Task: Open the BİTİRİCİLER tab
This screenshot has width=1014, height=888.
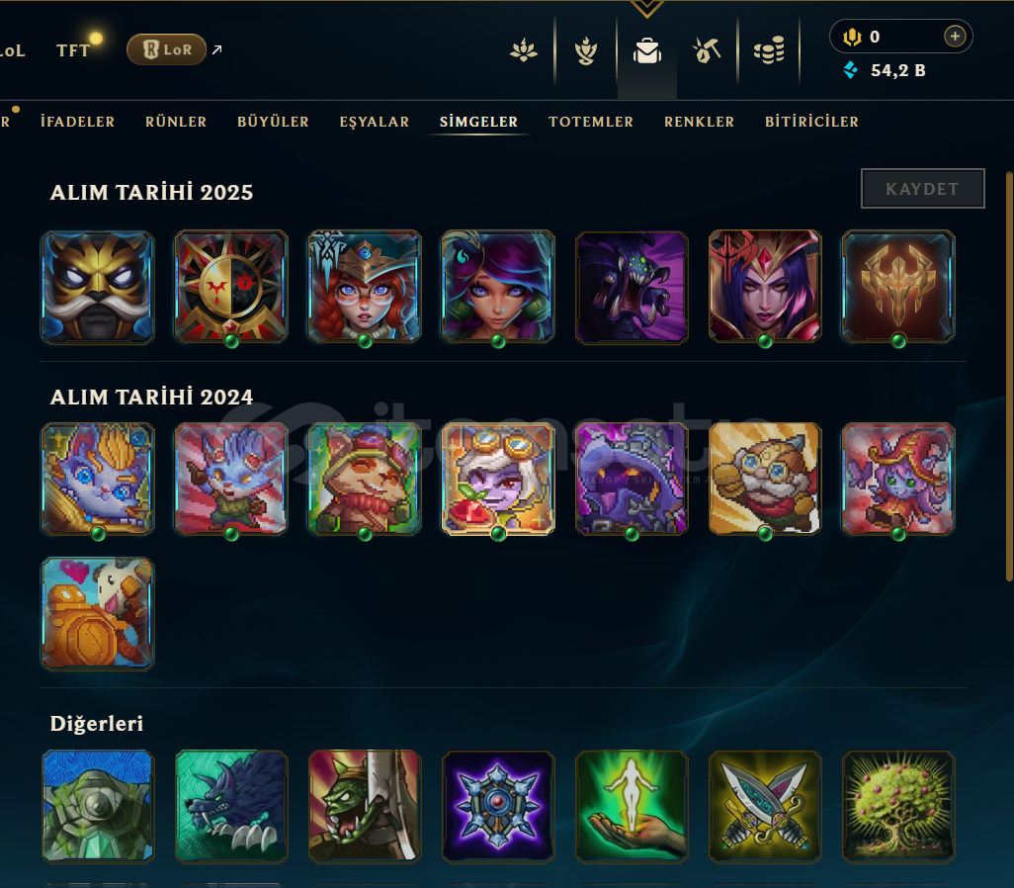Action: point(811,122)
